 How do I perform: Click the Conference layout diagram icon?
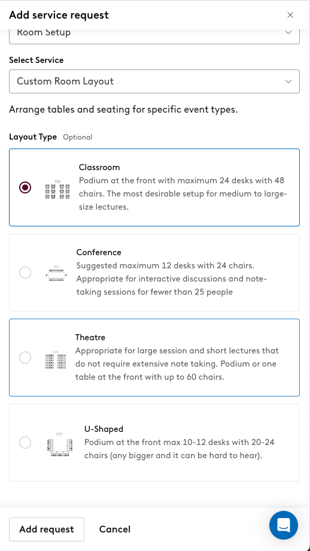point(56,273)
